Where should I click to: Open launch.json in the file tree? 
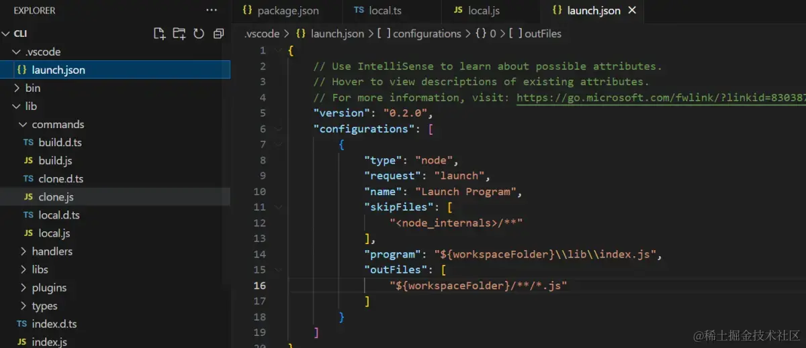click(115, 70)
